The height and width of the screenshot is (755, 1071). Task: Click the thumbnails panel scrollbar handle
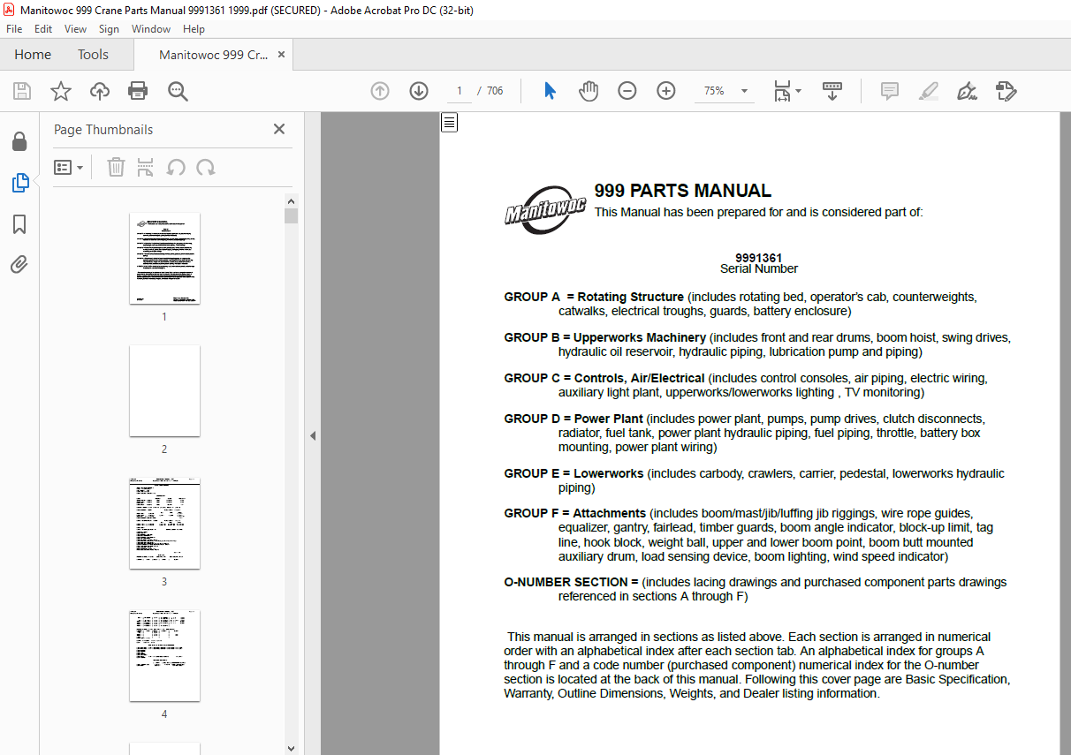tap(292, 216)
